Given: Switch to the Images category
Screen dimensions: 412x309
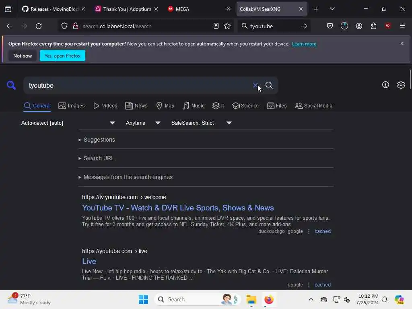Looking at the screenshot, I should [72, 106].
